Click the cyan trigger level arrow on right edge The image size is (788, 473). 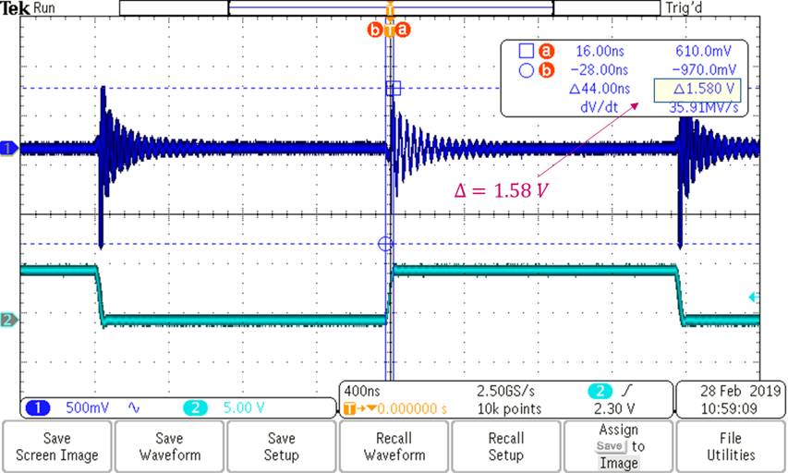tap(753, 297)
